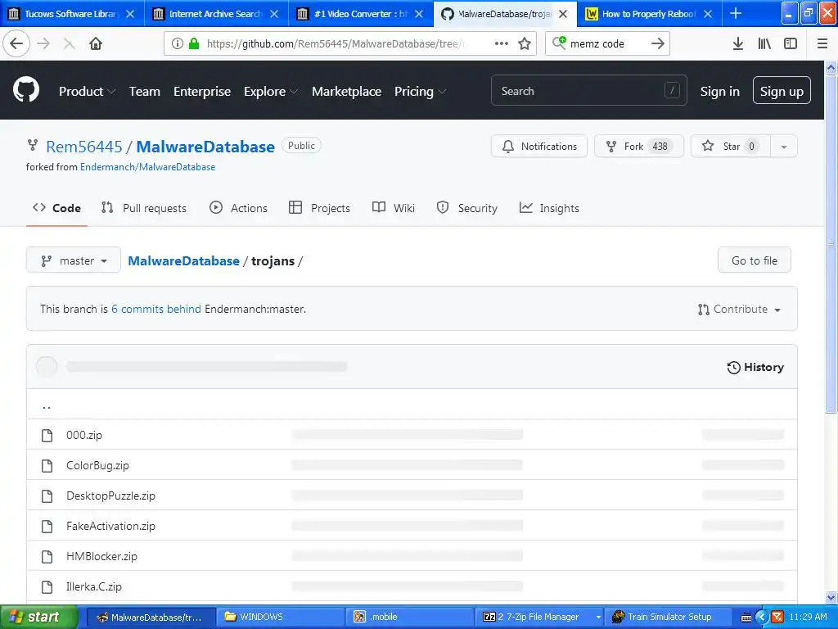Image resolution: width=838 pixels, height=629 pixels.
Task: Open the Projects tab
Action: (x=320, y=208)
